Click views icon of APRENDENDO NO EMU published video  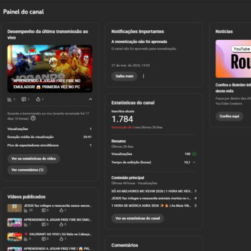tap(26, 225)
